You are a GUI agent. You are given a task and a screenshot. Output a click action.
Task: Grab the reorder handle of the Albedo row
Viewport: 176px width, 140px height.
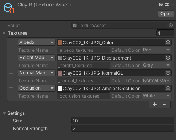[x=11, y=42]
